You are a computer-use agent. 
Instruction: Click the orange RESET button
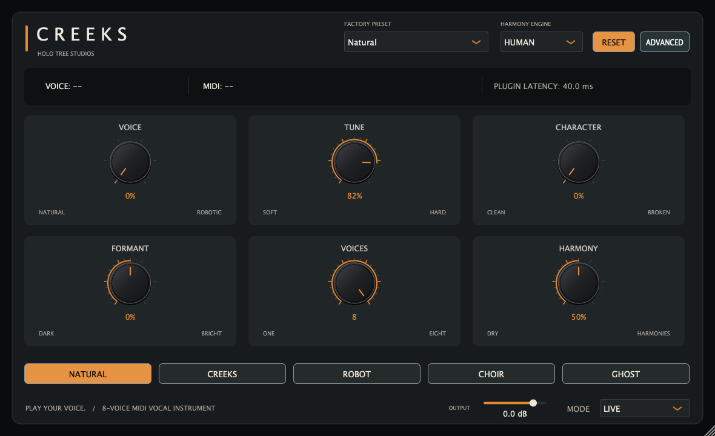[613, 42]
